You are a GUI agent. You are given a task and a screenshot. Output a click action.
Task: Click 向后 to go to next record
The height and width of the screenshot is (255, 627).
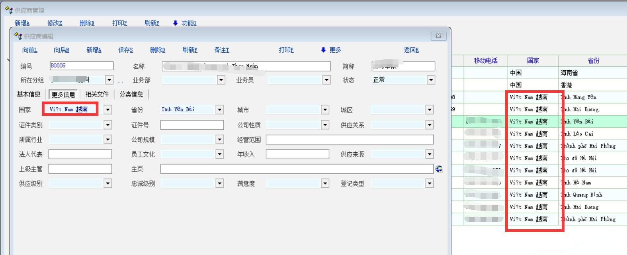(61, 50)
